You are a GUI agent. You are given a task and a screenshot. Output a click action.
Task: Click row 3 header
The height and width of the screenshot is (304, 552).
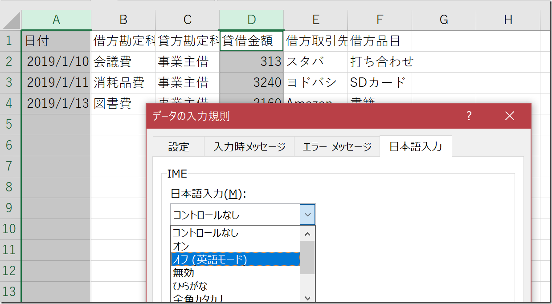[9, 82]
